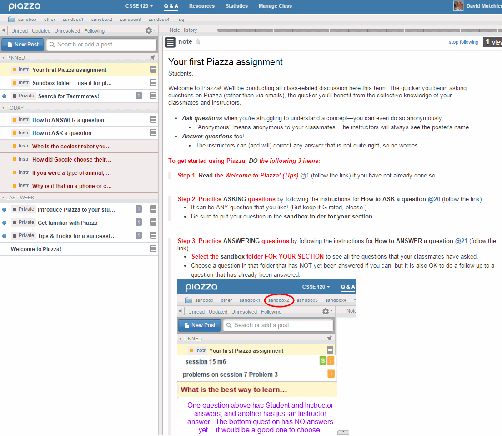Click the small up-arrow button below the note
Image resolution: width=502 pixels, height=436 pixels.
point(343,432)
